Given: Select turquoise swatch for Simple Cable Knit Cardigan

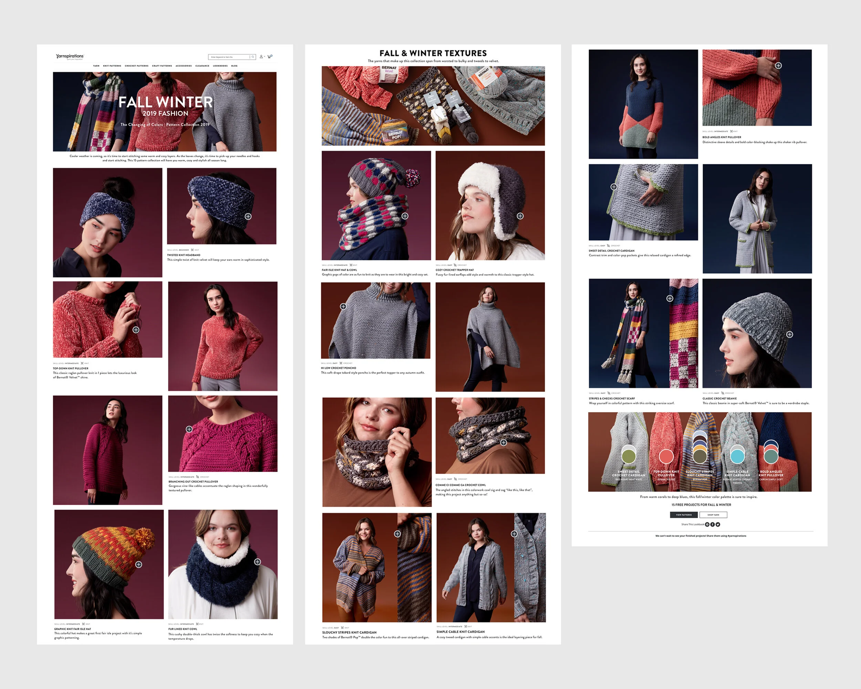Looking at the screenshot, I should pos(737,456).
